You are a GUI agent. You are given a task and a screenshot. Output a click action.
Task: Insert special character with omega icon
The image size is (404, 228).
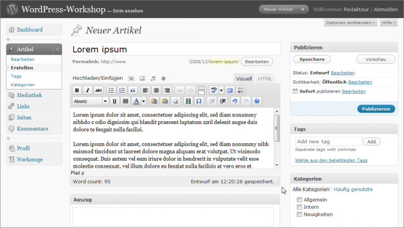[198, 101]
